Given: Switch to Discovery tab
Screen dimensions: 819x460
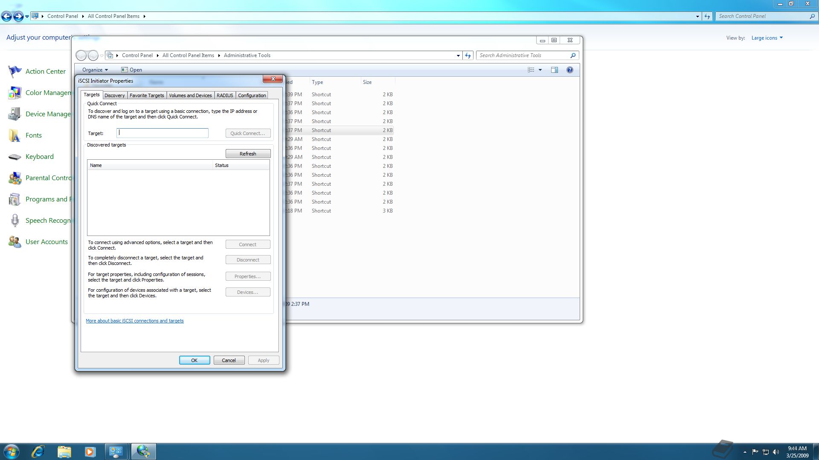Looking at the screenshot, I should coord(114,95).
